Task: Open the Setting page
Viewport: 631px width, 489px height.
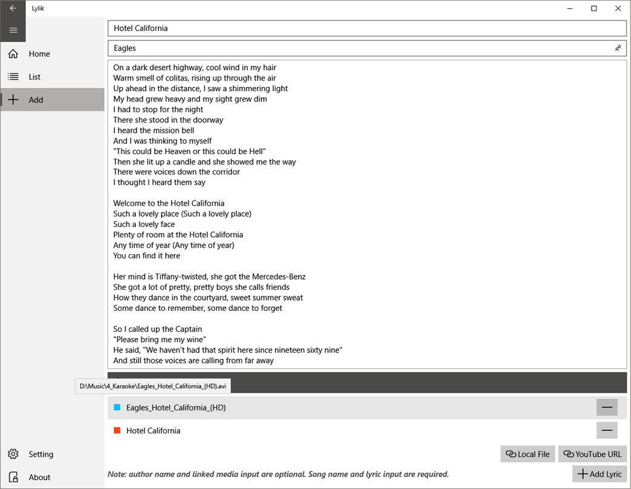Action: tap(53, 454)
